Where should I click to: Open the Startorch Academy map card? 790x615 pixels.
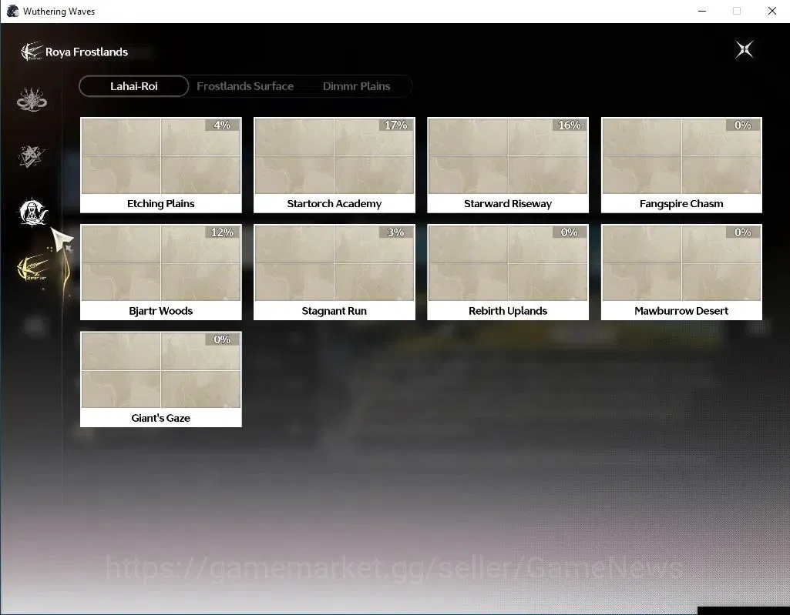[334, 165]
